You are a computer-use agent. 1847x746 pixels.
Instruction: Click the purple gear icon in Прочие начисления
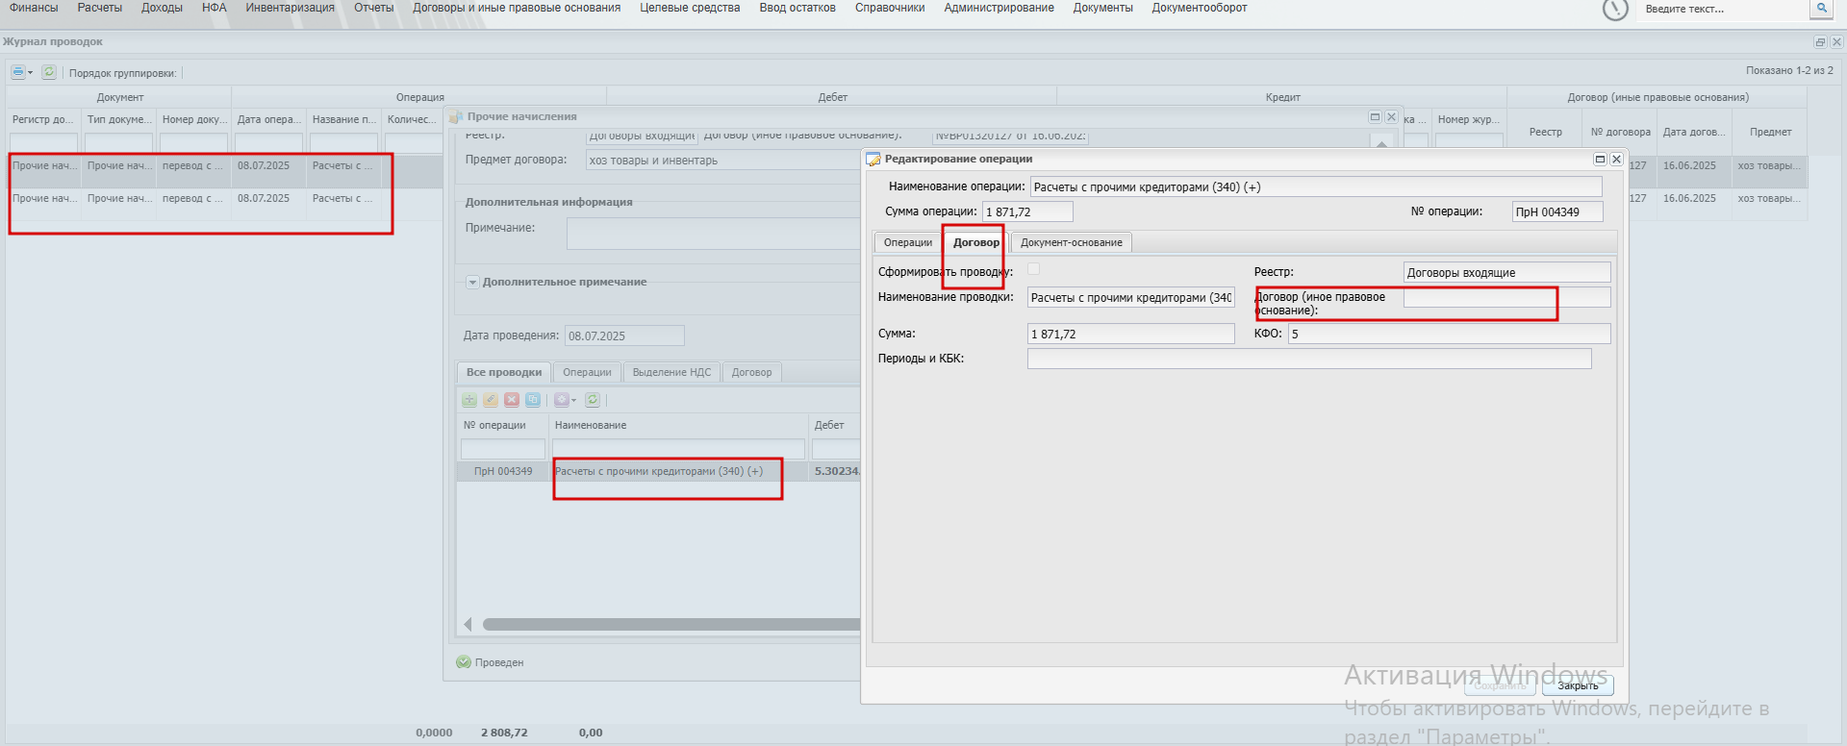point(561,400)
